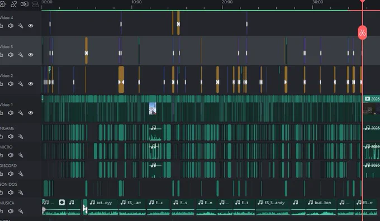Click the wand icon on MICRO track
The height and width of the screenshot is (221, 380).
coord(21,155)
